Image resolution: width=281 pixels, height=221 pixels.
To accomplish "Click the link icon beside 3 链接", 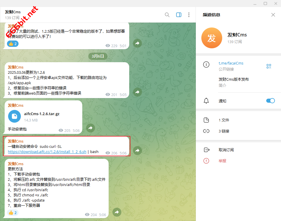I will click(x=206, y=131).
